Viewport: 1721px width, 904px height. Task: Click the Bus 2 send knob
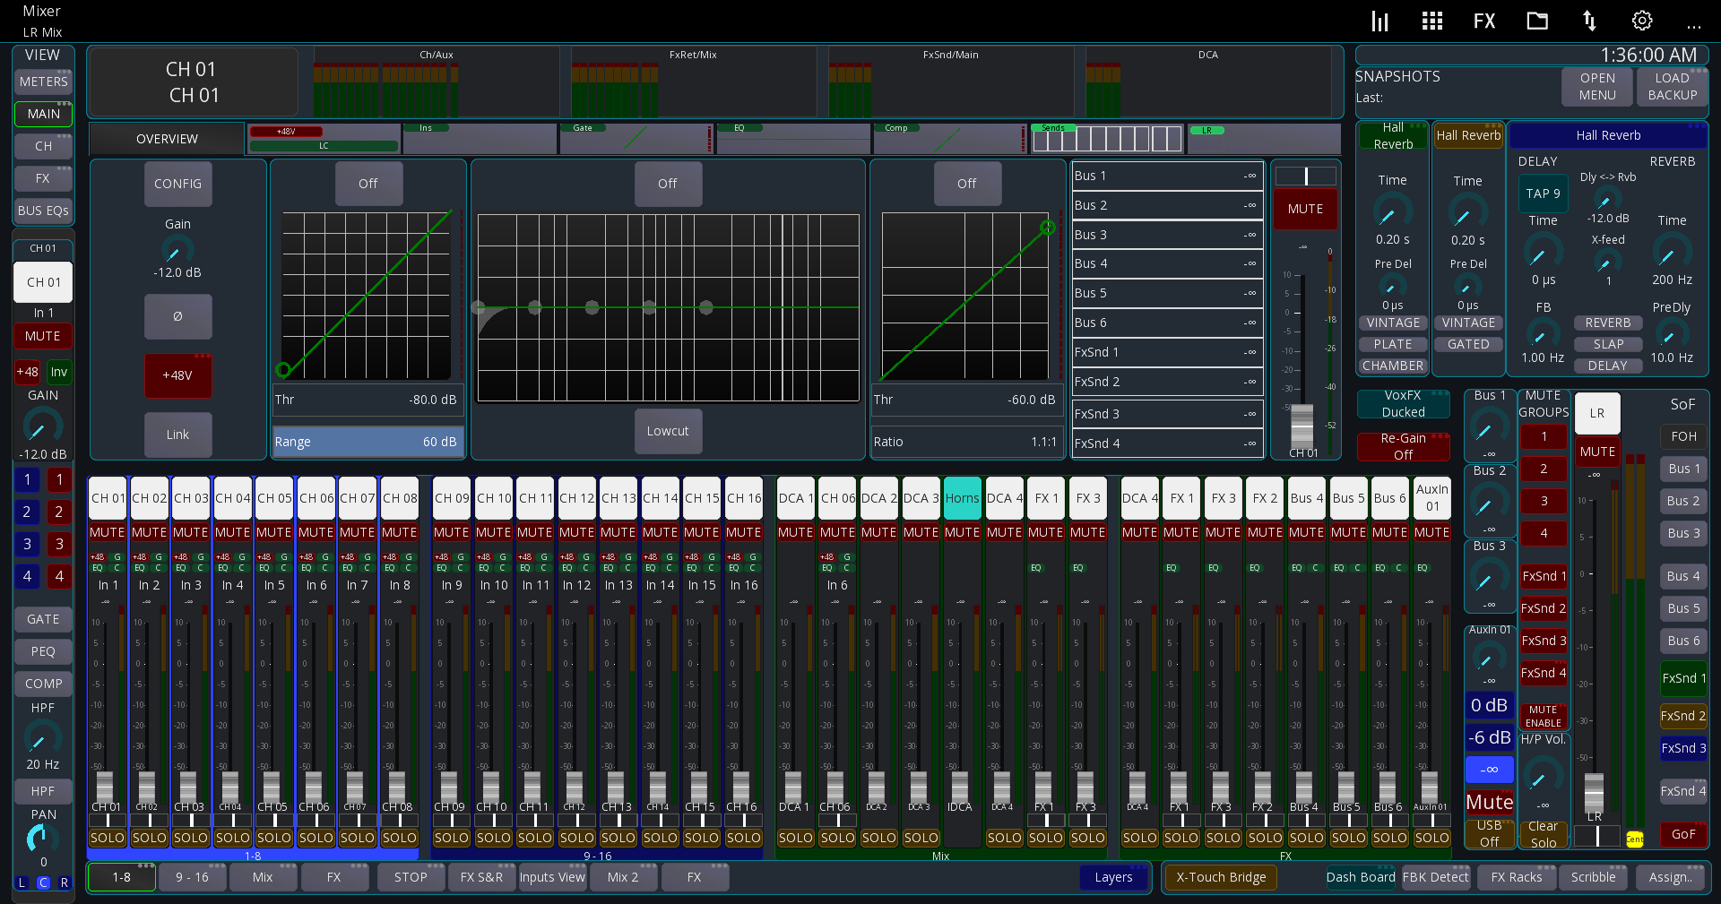click(1489, 502)
